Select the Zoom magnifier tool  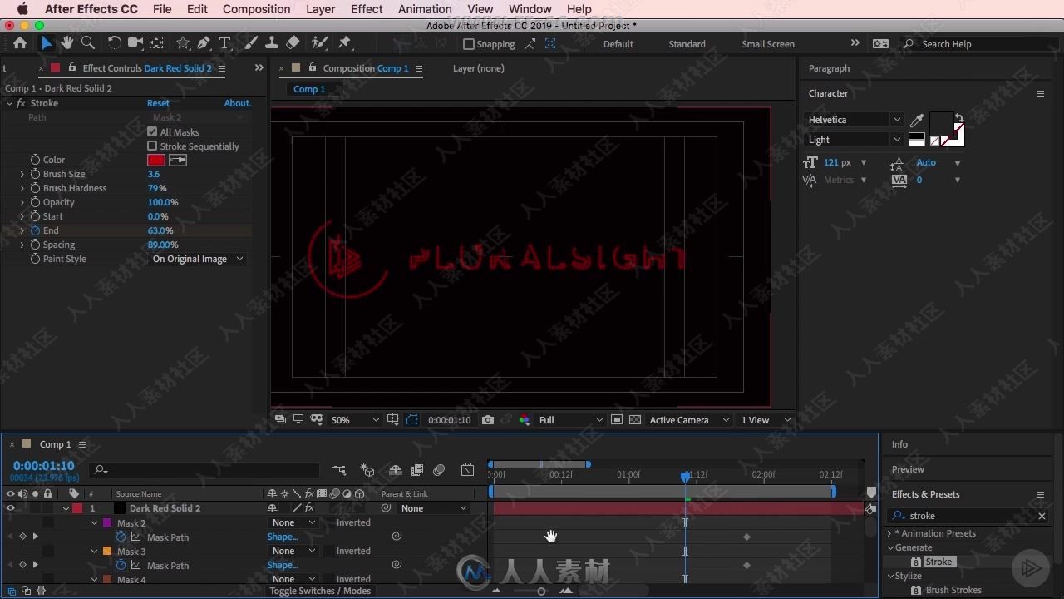(88, 43)
